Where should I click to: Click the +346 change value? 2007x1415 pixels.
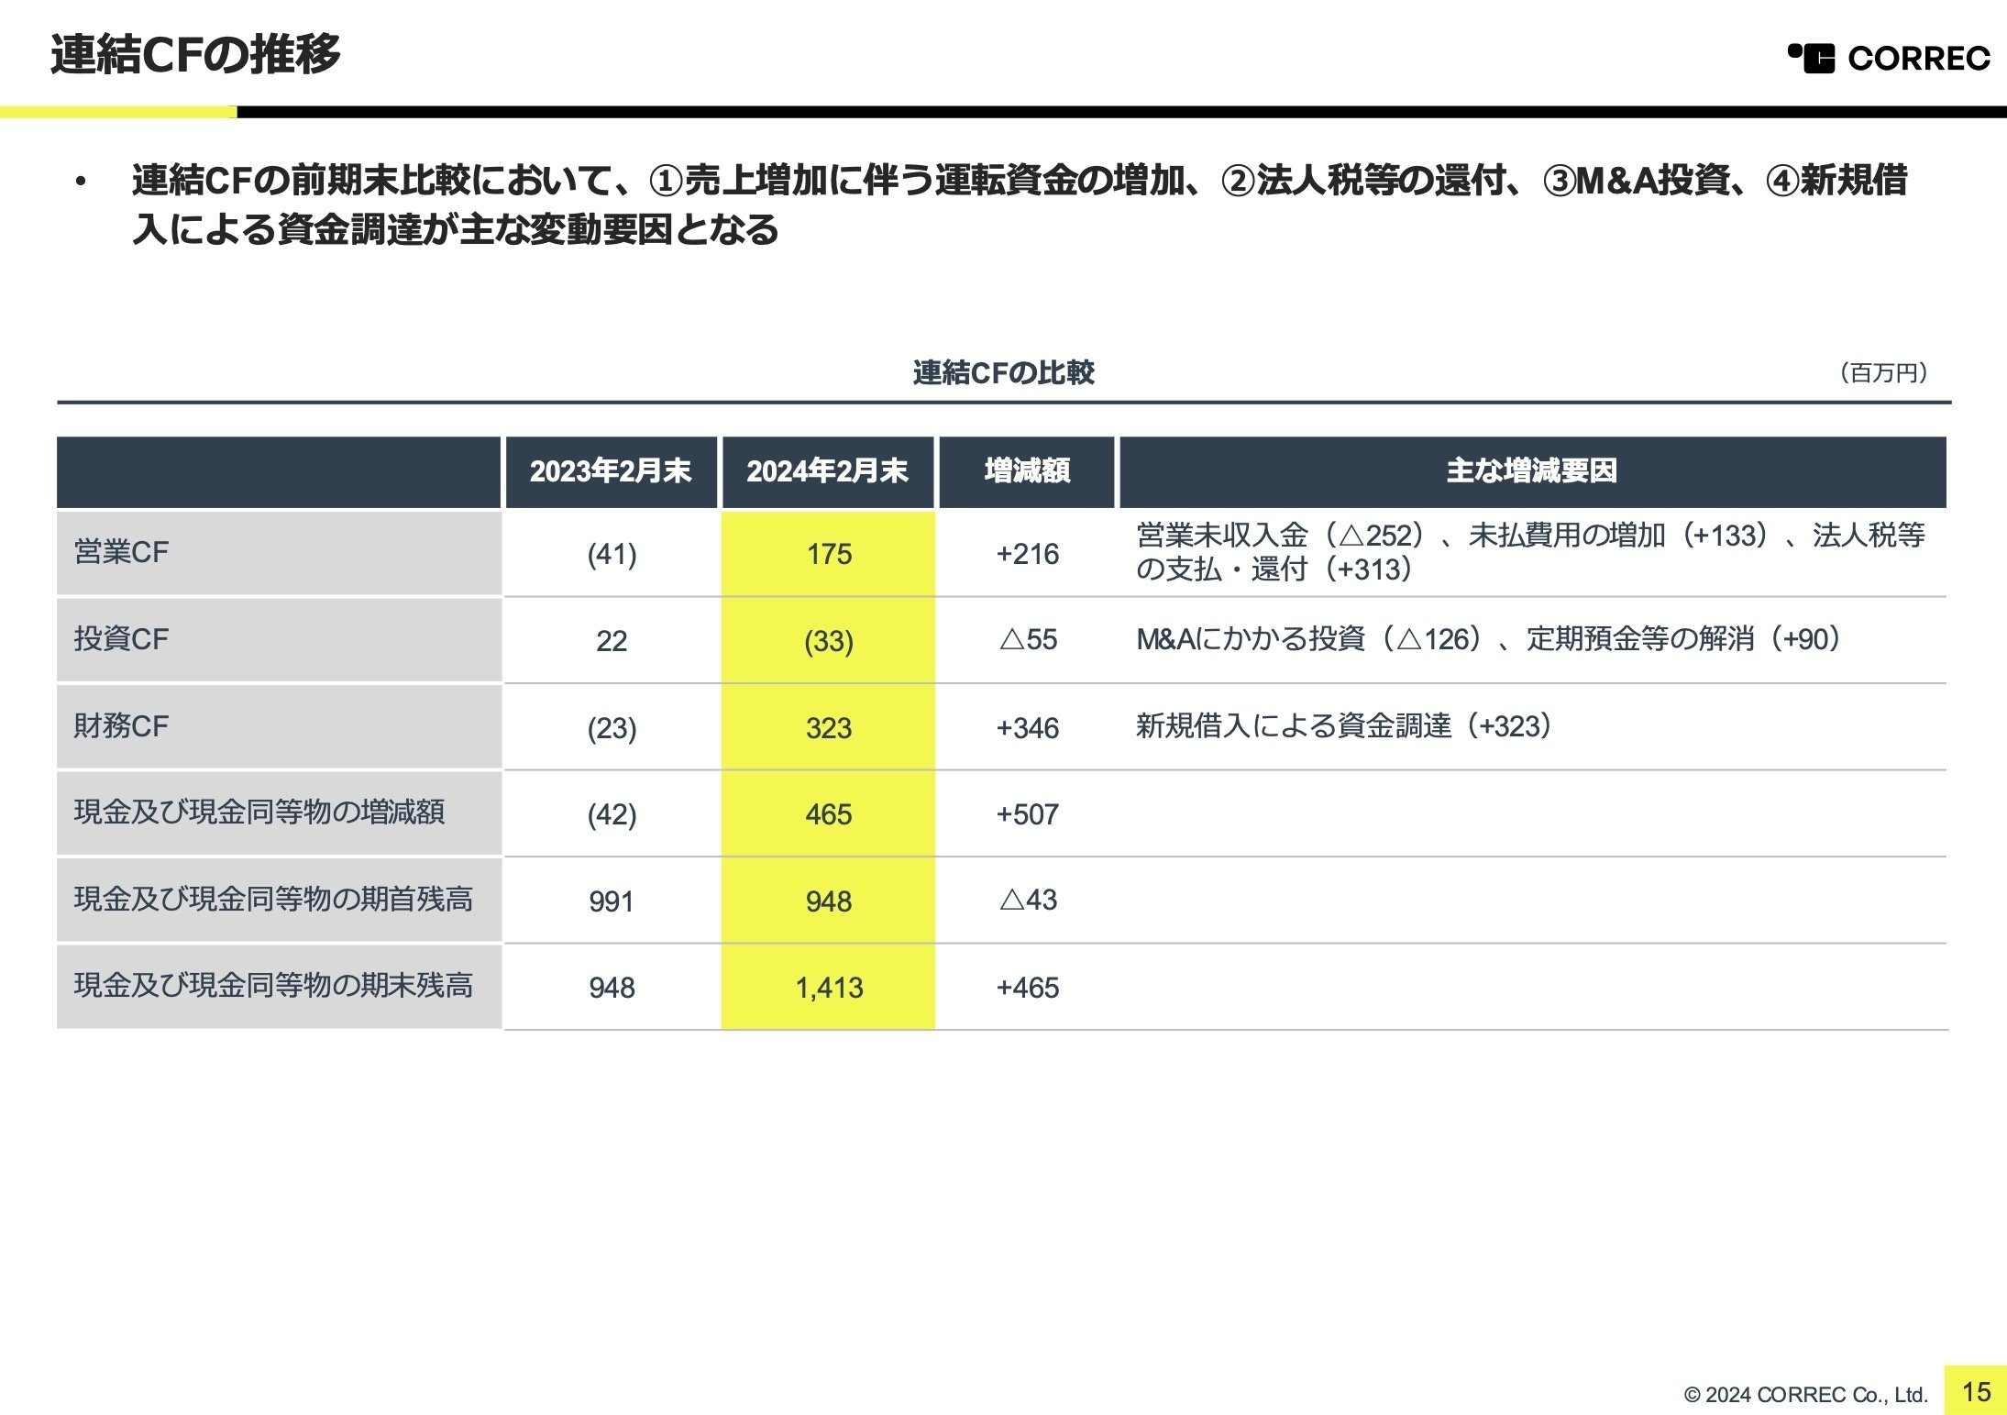(x=1027, y=728)
